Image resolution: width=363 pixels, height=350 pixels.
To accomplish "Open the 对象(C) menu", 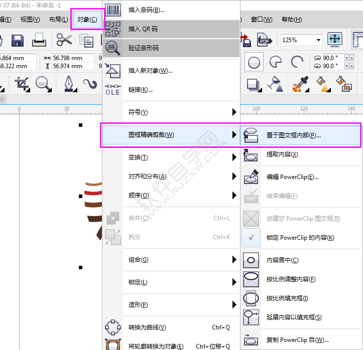I will [87, 20].
